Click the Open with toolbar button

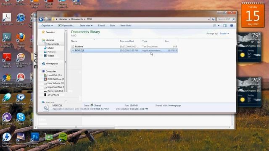coord(66,26)
